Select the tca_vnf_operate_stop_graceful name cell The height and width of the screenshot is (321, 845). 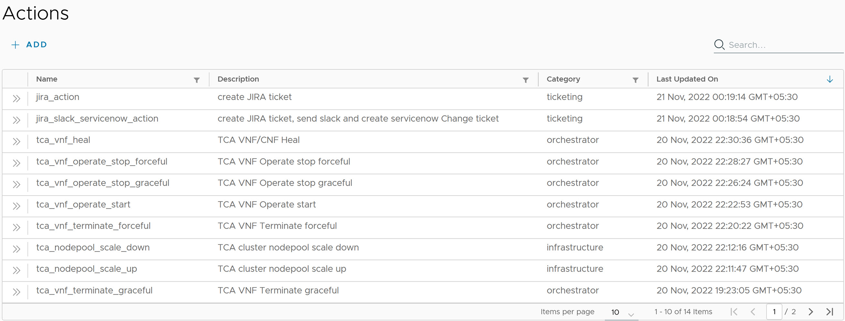coord(103,183)
